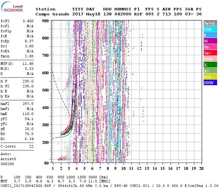Click the SSE yellow legend swatch
The height and width of the screenshot is (188, 219).
tap(210, 77)
